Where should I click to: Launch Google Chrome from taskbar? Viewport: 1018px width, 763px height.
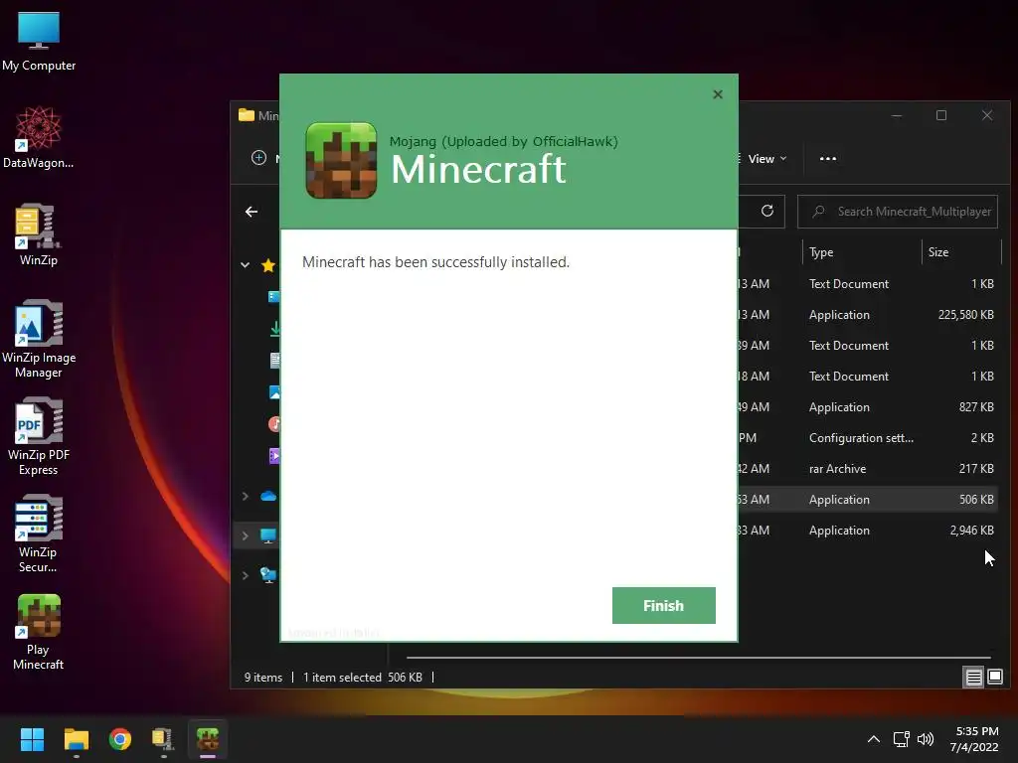pos(120,739)
